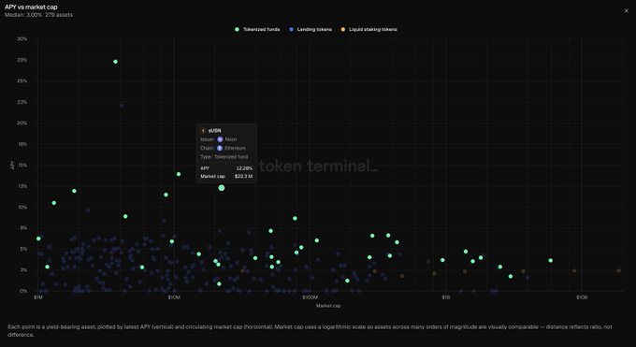Select the green point at 28% APY
Screen dimensions: 636x347
coord(116,62)
